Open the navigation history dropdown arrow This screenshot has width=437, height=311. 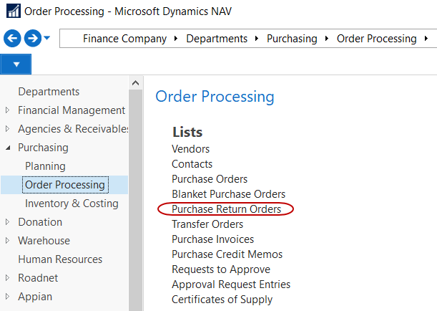(x=47, y=39)
